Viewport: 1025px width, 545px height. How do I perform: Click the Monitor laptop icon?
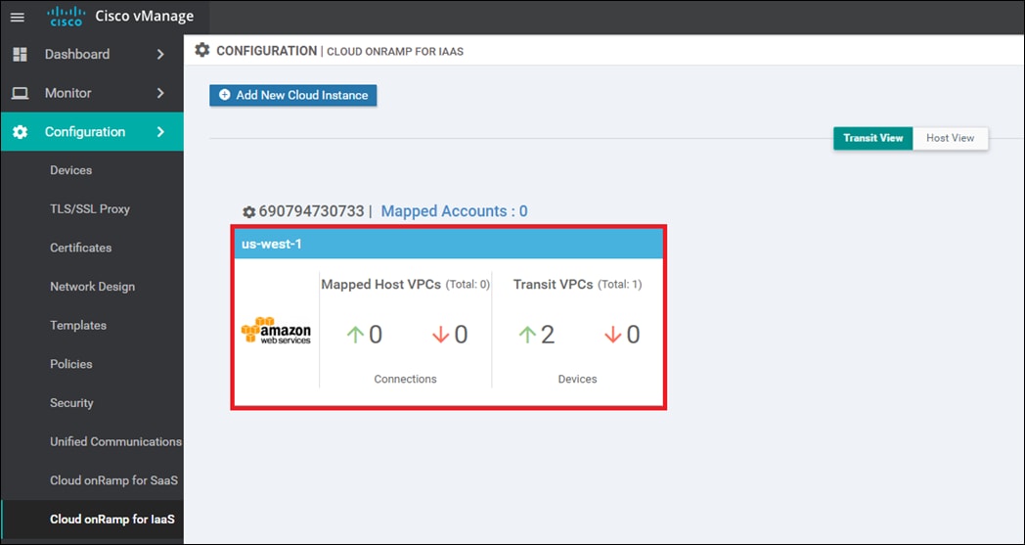point(21,93)
